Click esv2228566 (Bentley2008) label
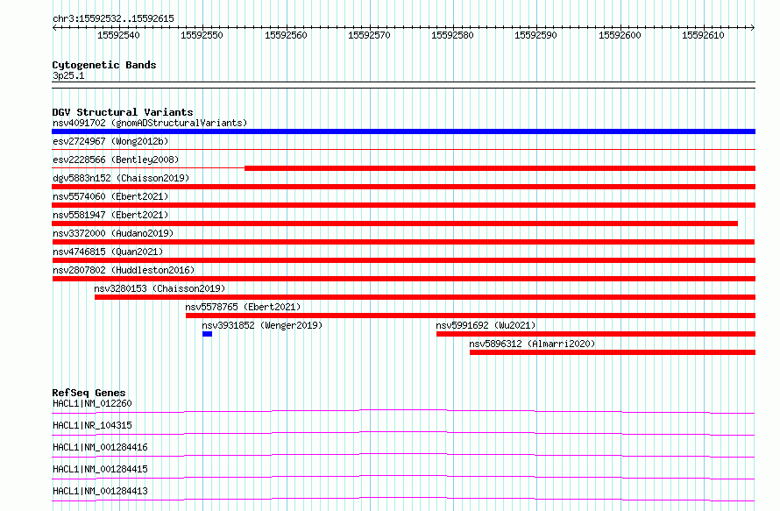The height and width of the screenshot is (511, 780). (x=116, y=160)
